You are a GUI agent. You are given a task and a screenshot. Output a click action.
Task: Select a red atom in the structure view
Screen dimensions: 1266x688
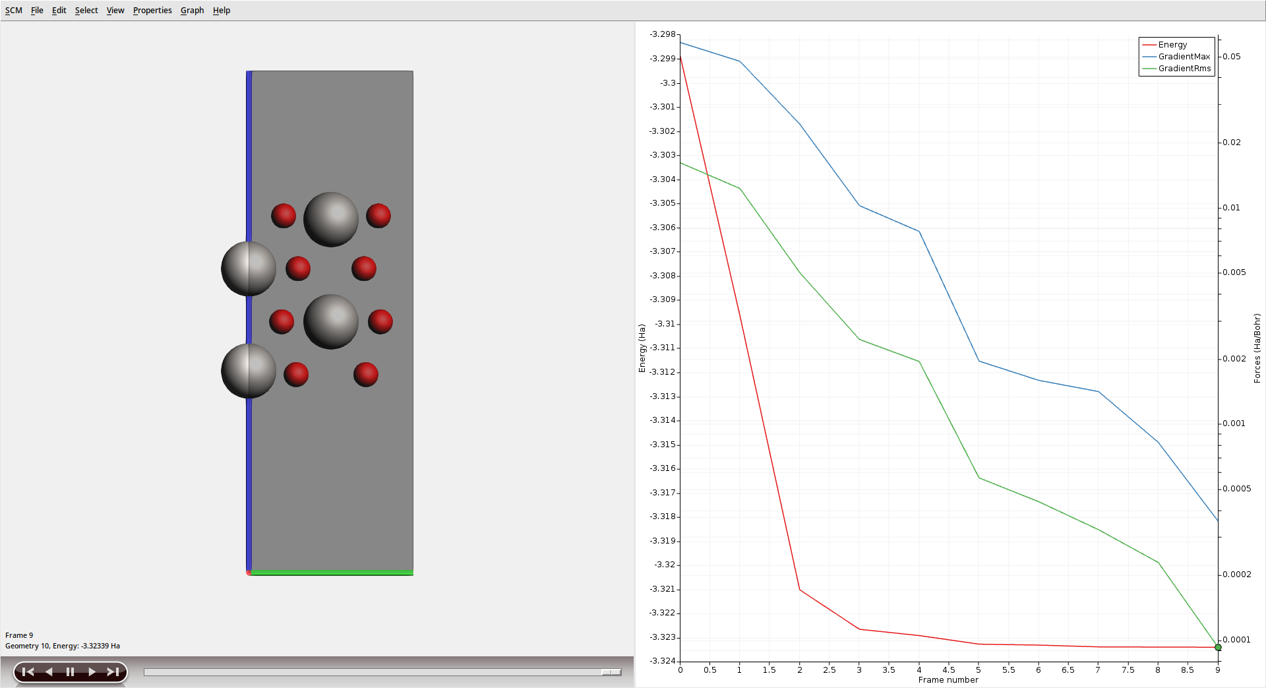point(283,215)
